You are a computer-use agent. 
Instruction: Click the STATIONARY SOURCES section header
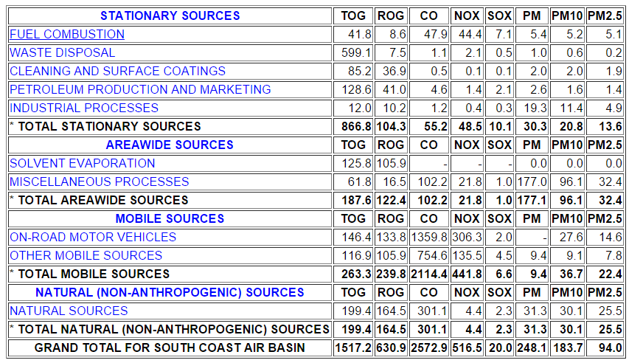click(x=170, y=15)
